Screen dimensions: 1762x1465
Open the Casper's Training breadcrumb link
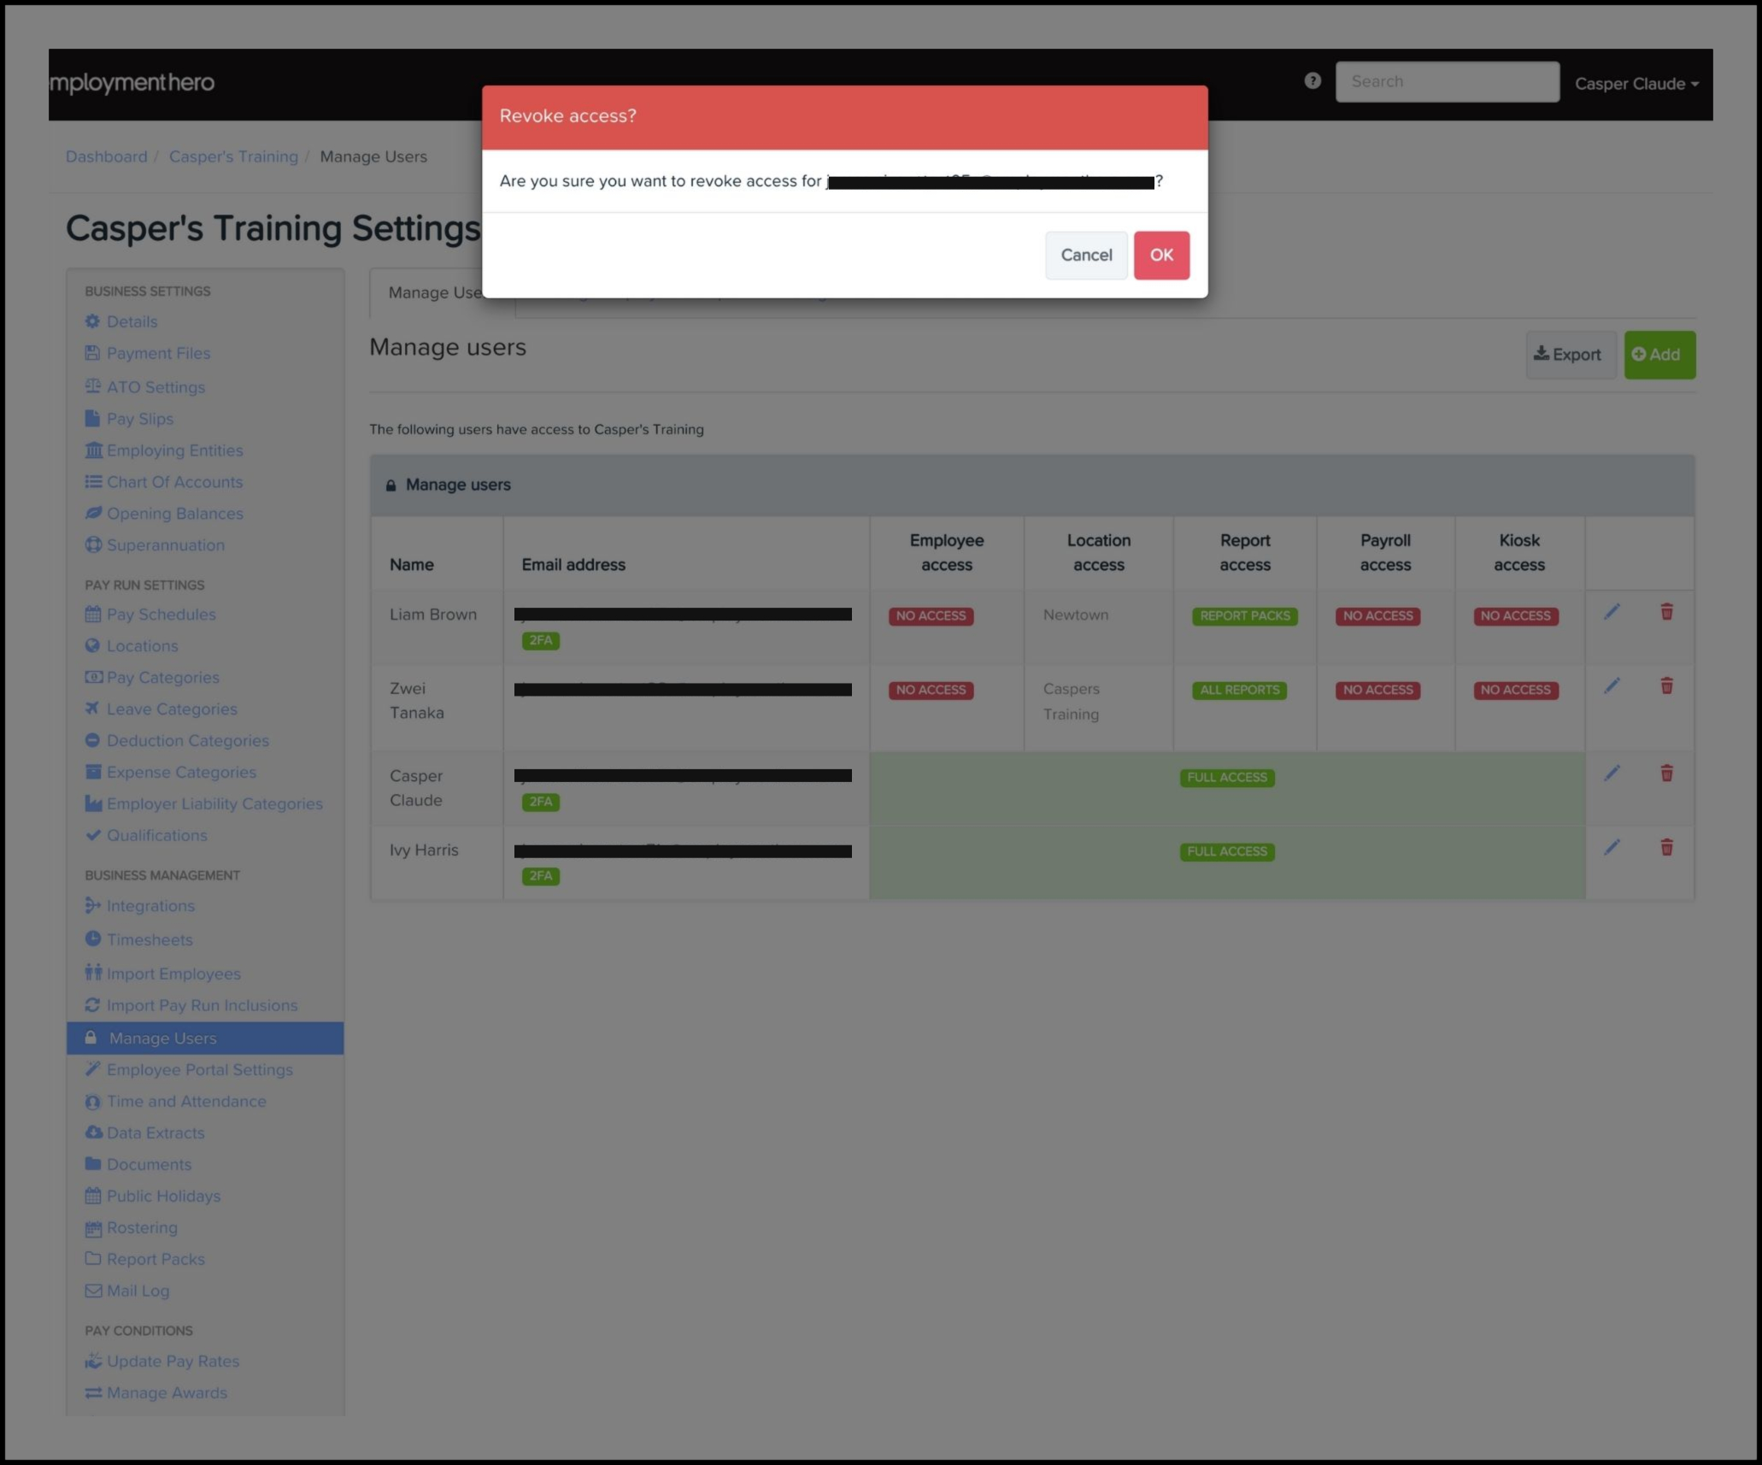pyautogui.click(x=233, y=156)
